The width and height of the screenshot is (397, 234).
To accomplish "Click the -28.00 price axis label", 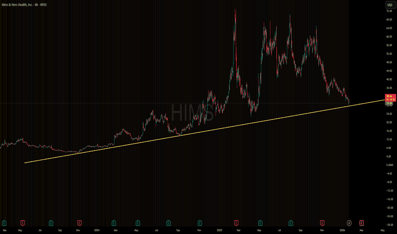I will point(390,225).
